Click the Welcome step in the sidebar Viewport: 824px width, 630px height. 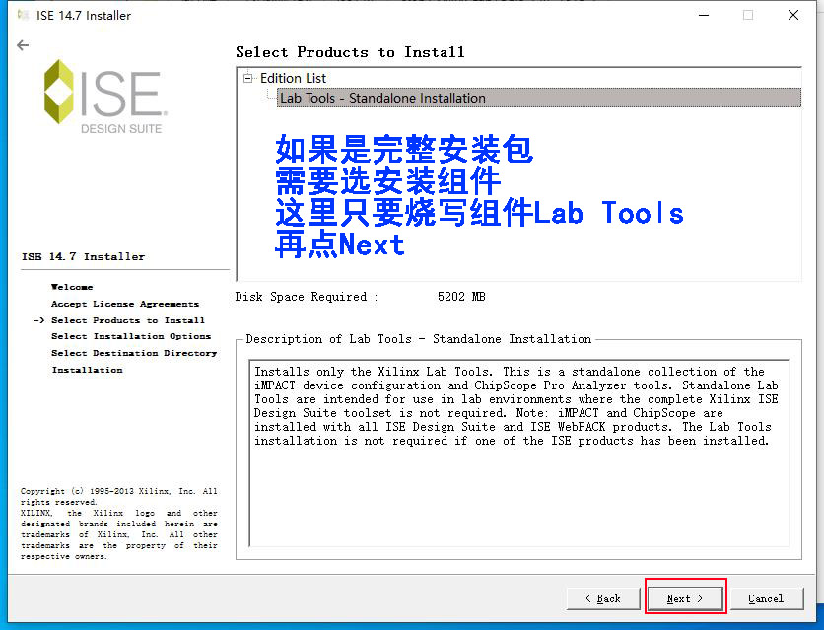pos(72,287)
